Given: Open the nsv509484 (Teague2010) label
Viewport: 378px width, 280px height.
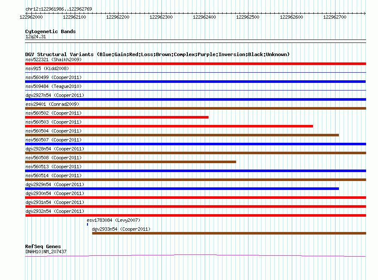Looking at the screenshot, I should click(54, 86).
